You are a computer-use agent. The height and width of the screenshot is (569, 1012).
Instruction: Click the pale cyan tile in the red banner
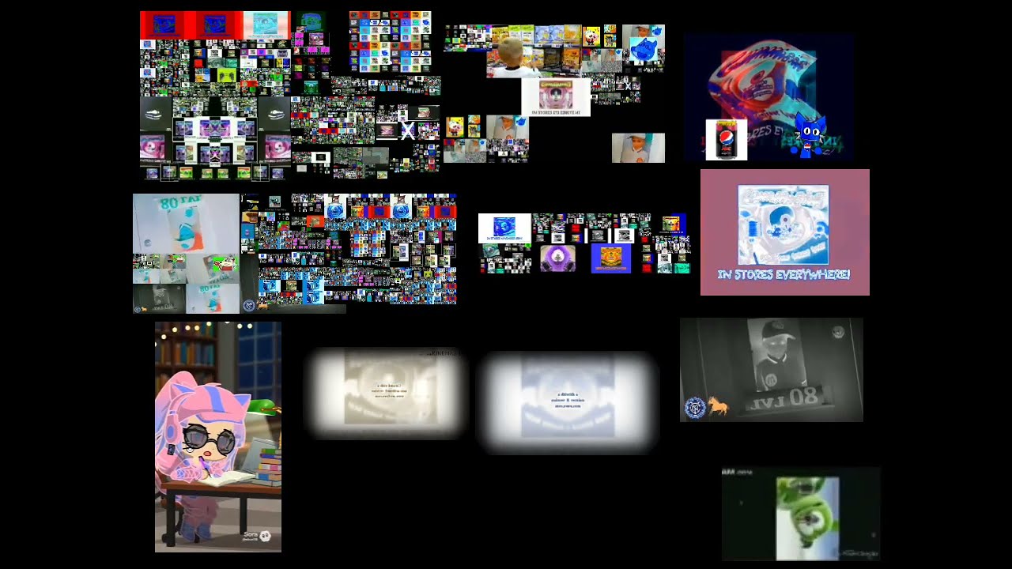pyautogui.click(x=266, y=25)
